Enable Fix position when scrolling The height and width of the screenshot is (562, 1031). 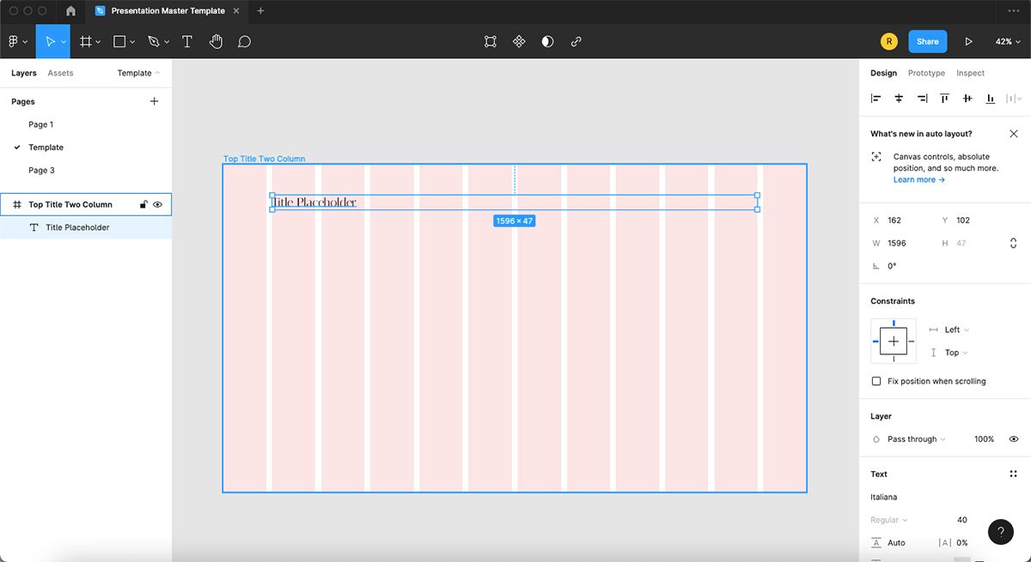876,380
